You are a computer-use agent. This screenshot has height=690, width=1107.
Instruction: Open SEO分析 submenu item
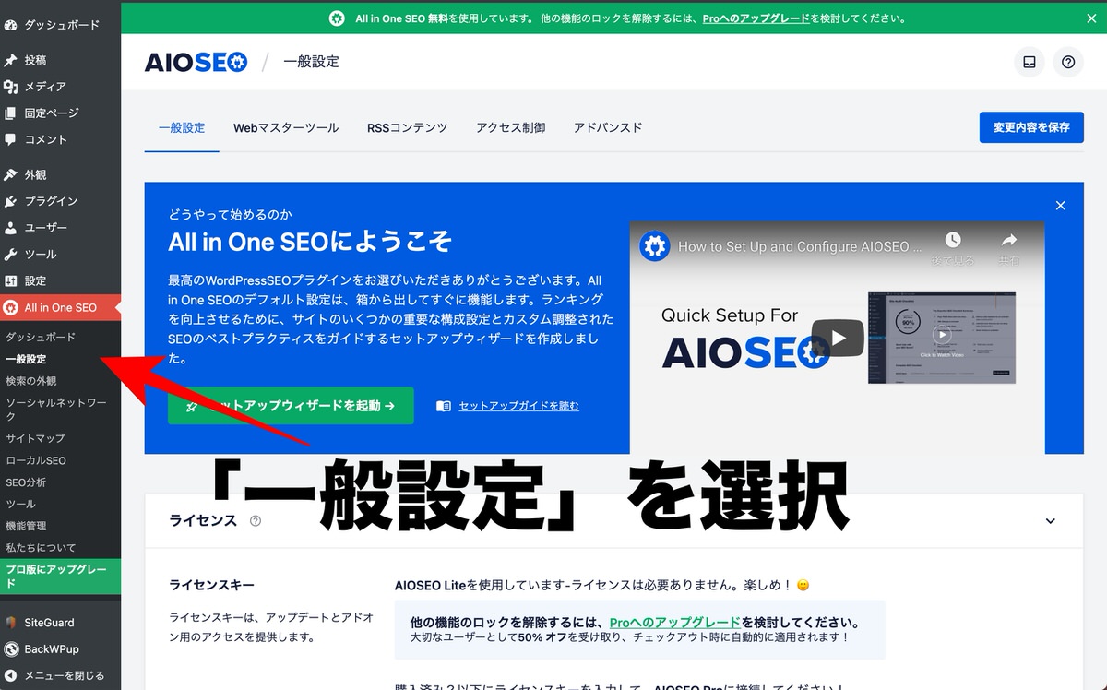tap(26, 482)
